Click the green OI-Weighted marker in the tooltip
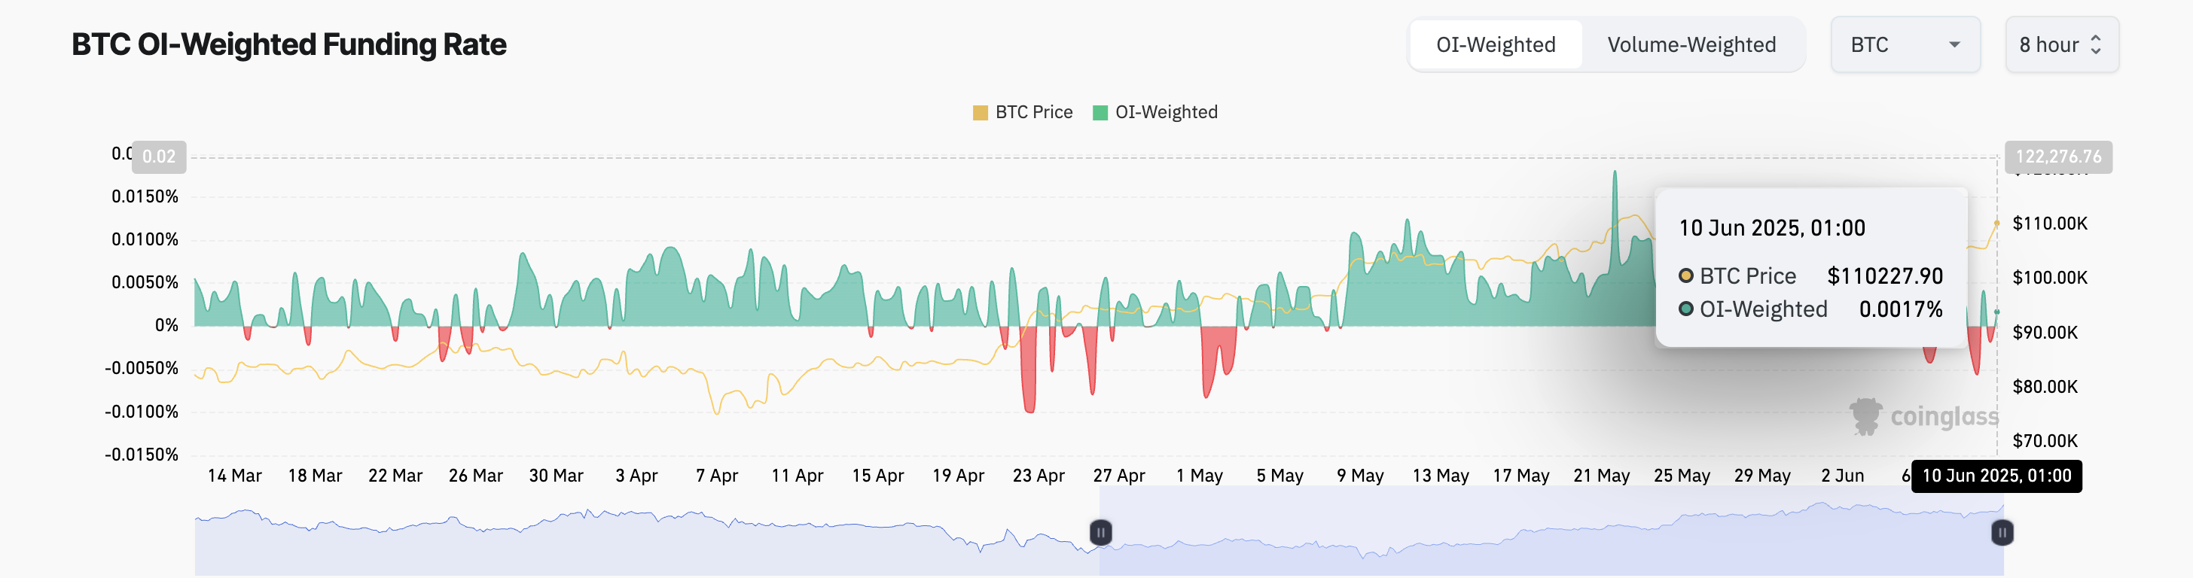This screenshot has width=2193, height=578. (x=1685, y=309)
